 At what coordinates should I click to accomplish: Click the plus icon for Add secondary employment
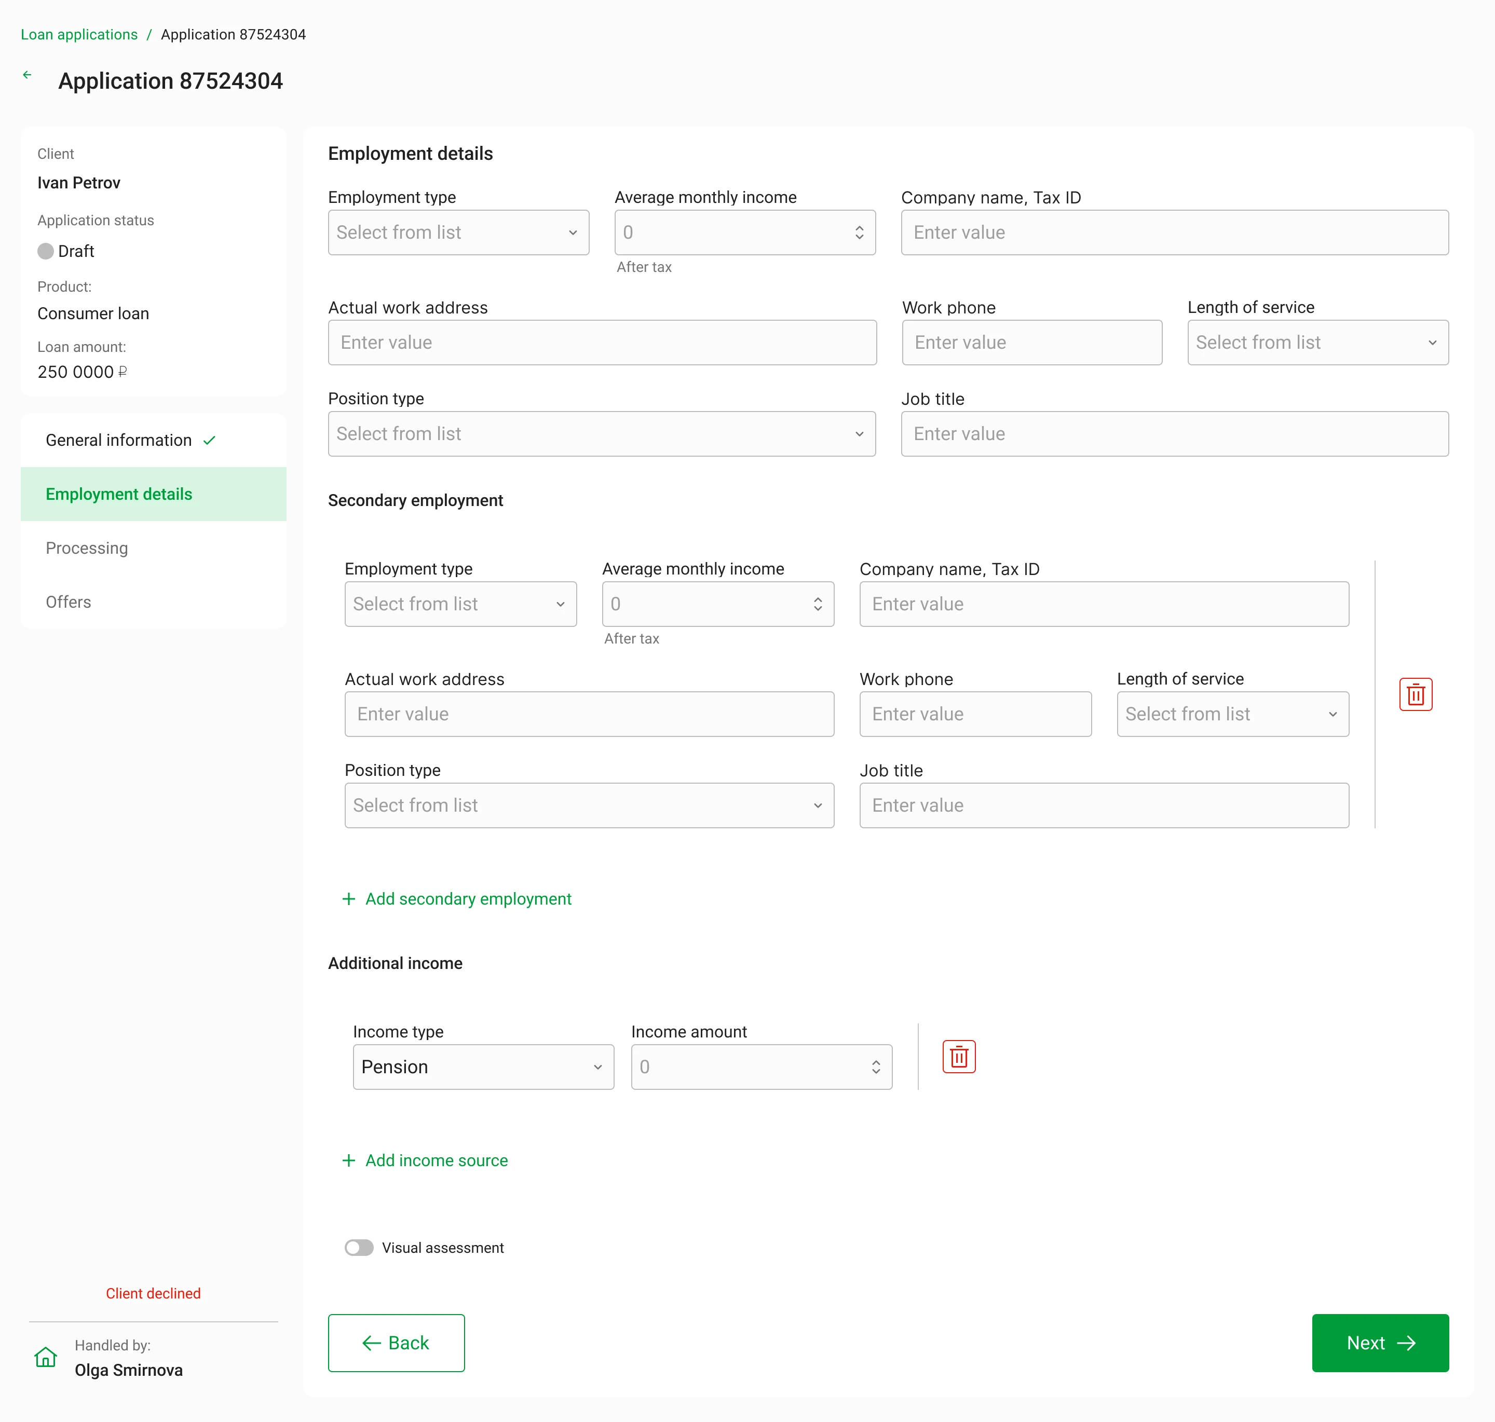pyautogui.click(x=349, y=899)
